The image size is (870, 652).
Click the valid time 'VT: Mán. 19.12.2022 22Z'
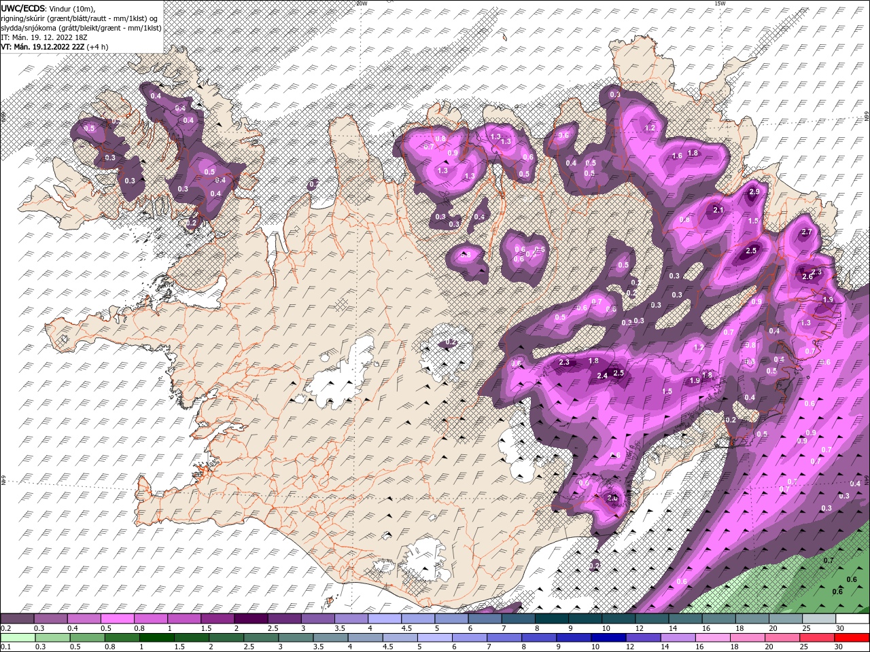click(42, 47)
